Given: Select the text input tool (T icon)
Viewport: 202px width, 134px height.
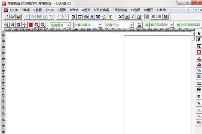Looking at the screenshot, I should [199, 39].
